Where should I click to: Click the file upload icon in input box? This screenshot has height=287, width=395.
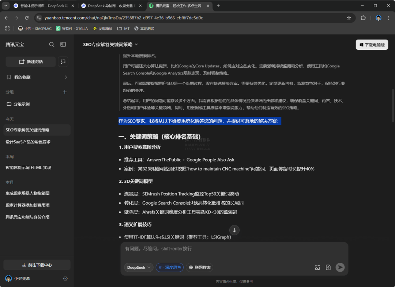click(x=328, y=267)
